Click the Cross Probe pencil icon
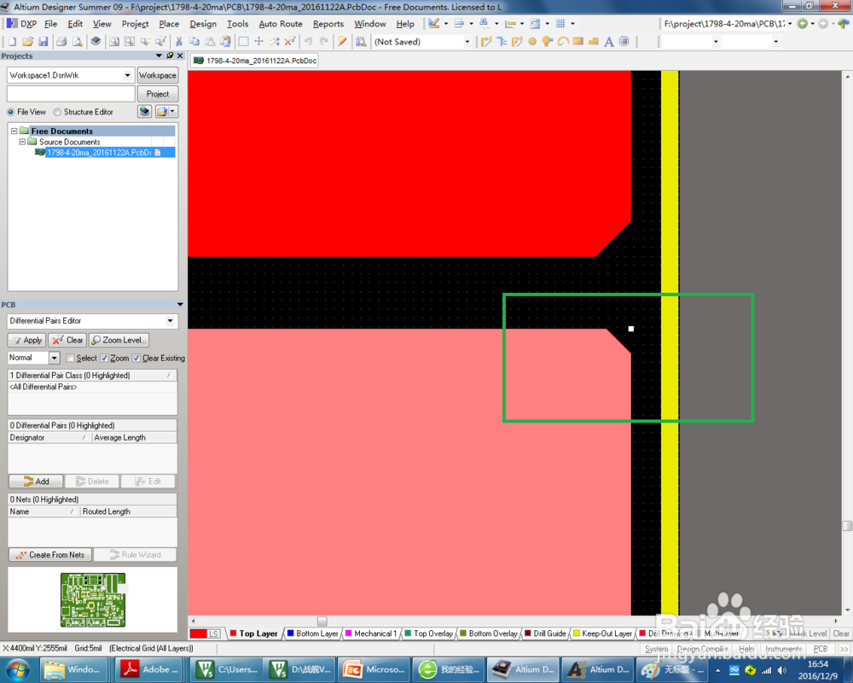Screen dimensions: 853x683 click(x=342, y=41)
